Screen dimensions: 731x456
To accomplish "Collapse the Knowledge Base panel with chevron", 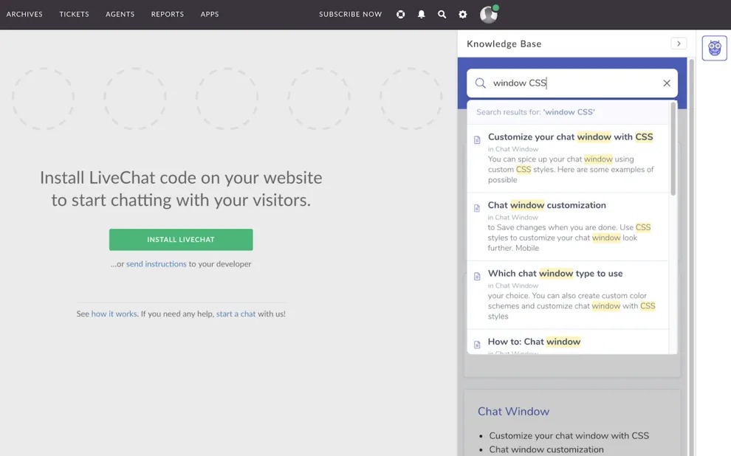I will [x=678, y=44].
